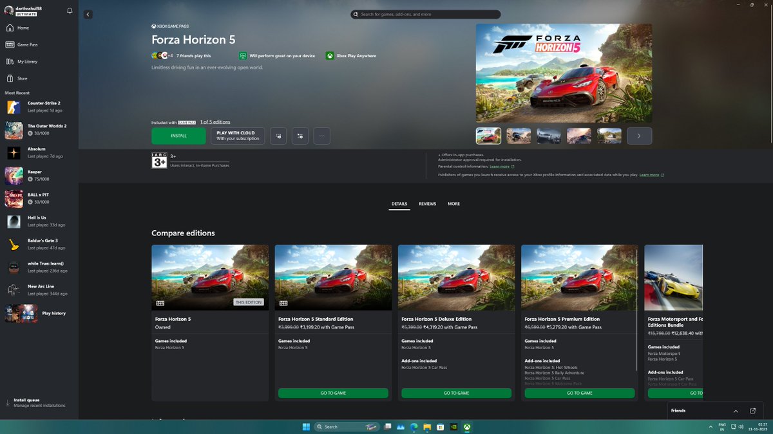Open File Explorer from taskbar

pyautogui.click(x=427, y=426)
